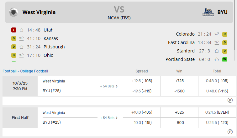Select West Virginia +525 First Half win

point(179,112)
